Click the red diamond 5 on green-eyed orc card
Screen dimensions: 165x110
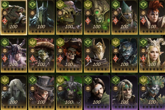(88, 21)
